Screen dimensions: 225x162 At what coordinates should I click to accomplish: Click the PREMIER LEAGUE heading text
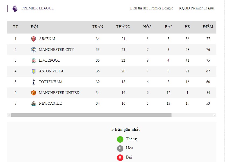click(38, 8)
